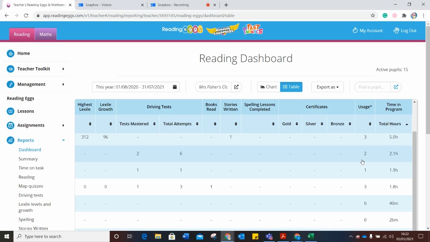Click the date range field

click(136, 87)
